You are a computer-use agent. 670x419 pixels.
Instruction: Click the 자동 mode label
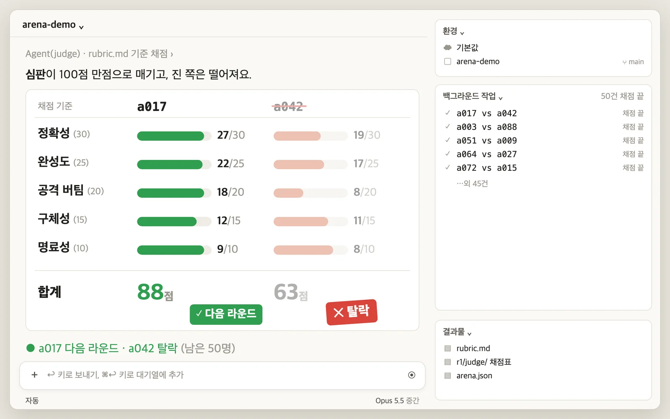32,401
